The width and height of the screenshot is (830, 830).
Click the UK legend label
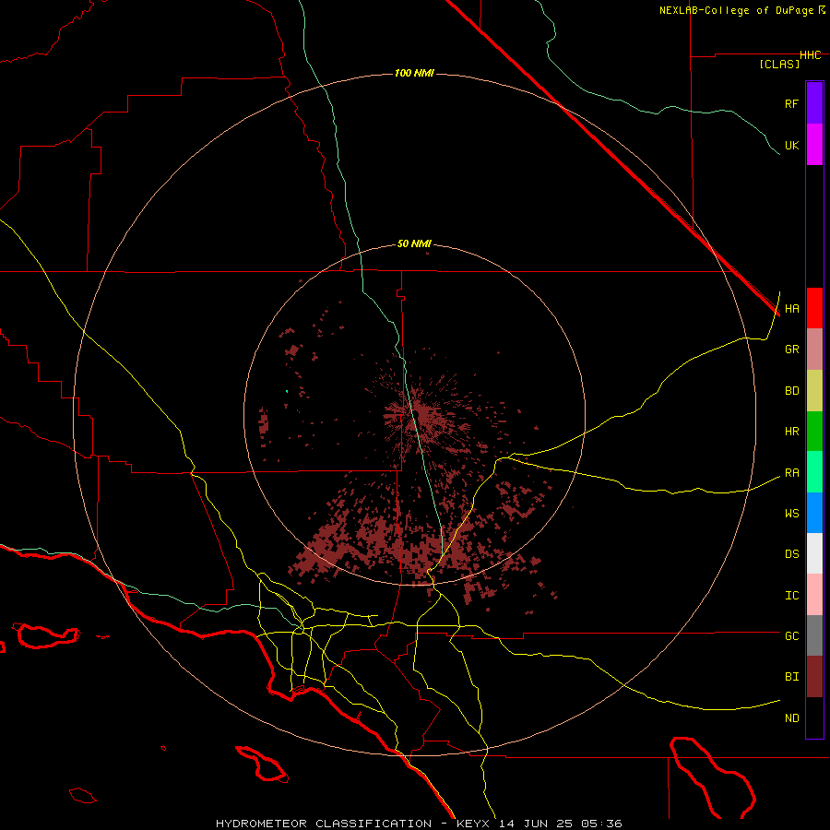pos(791,145)
